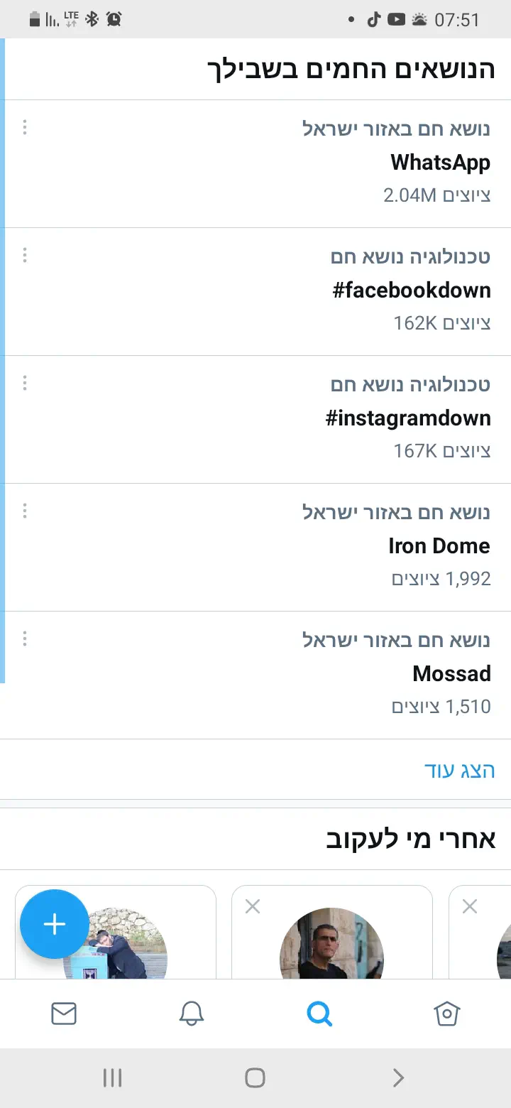Open three-dot menu for Mossad trend
Screen dimensions: 511x1108
(25, 639)
